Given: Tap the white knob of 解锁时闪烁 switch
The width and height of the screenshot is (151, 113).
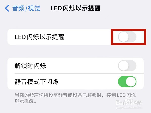Looking at the screenshot, I should (123, 66).
